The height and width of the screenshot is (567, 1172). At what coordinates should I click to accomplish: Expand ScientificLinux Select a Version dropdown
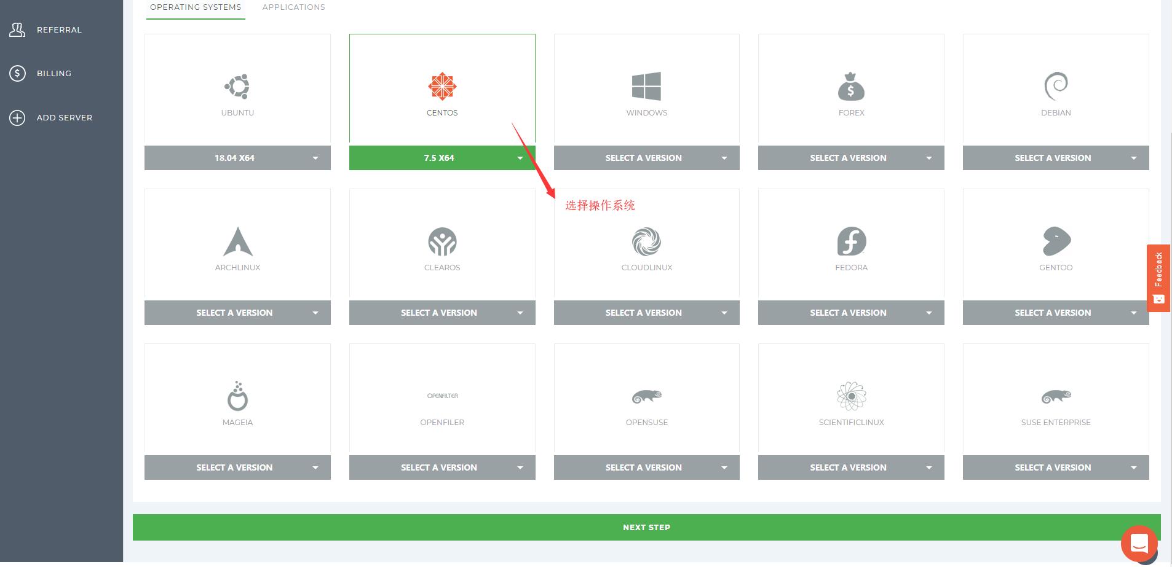pos(851,467)
